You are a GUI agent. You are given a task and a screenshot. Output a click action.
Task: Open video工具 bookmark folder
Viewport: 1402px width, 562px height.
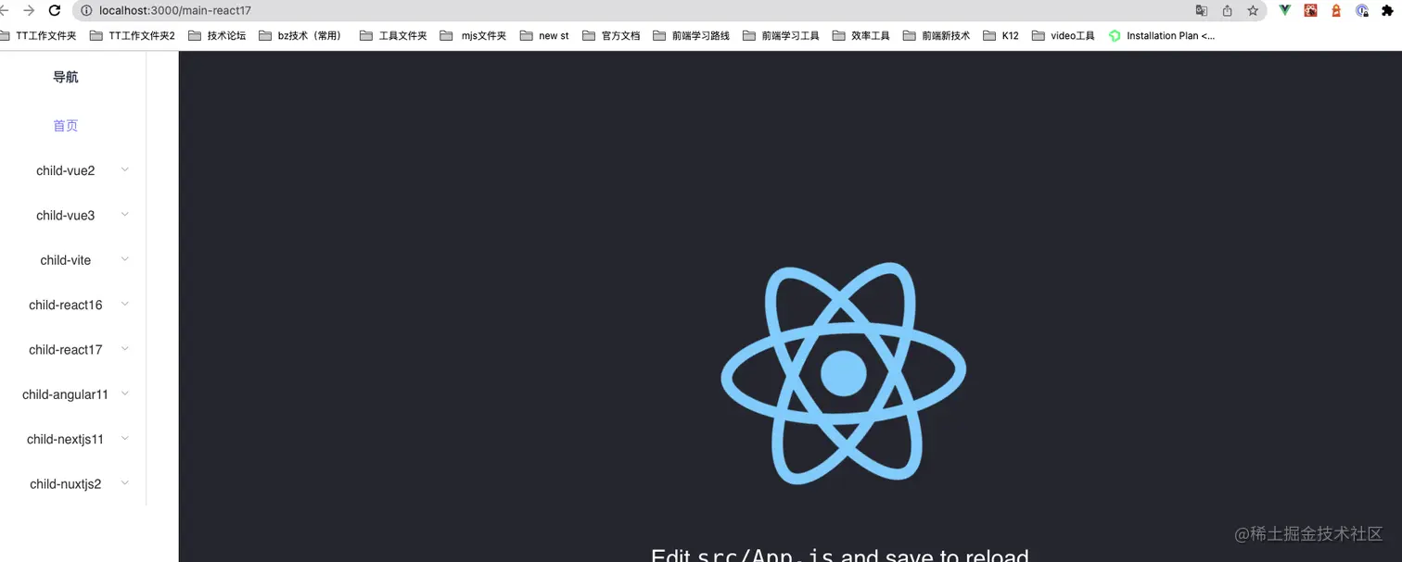[x=1063, y=35]
